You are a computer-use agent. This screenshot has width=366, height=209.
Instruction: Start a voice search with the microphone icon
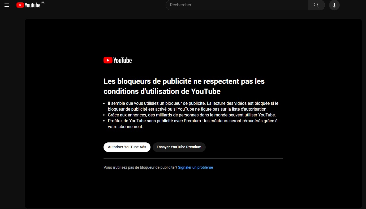pos(334,5)
